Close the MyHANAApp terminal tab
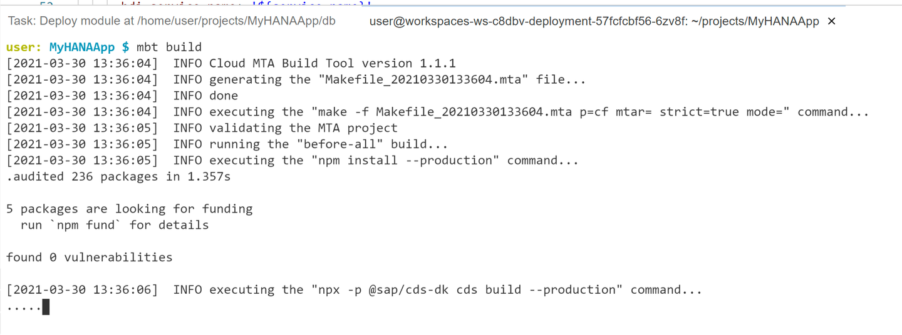The width and height of the screenshot is (902, 335). coord(832,21)
